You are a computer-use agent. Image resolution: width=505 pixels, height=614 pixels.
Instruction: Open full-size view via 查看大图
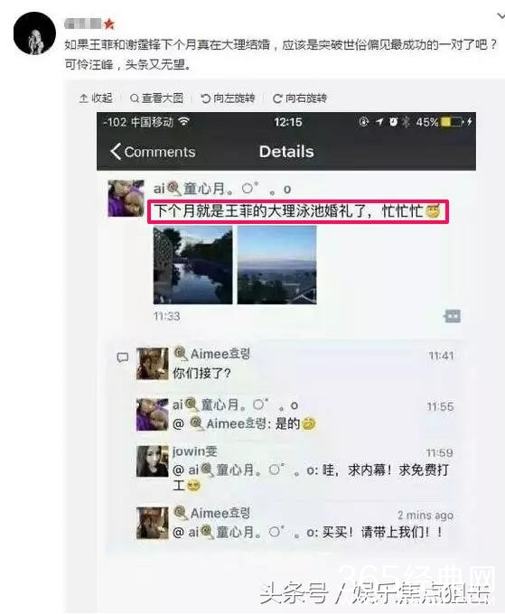156,98
